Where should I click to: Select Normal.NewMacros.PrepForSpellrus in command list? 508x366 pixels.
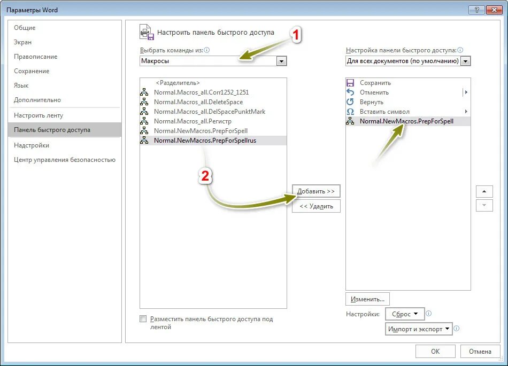click(x=213, y=141)
